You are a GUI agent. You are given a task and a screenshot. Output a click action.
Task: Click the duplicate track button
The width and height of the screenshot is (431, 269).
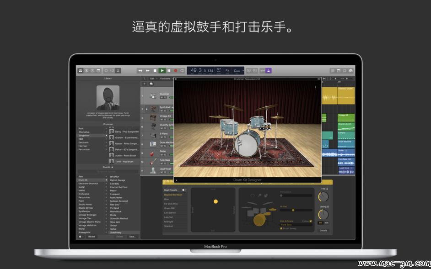[151, 84]
